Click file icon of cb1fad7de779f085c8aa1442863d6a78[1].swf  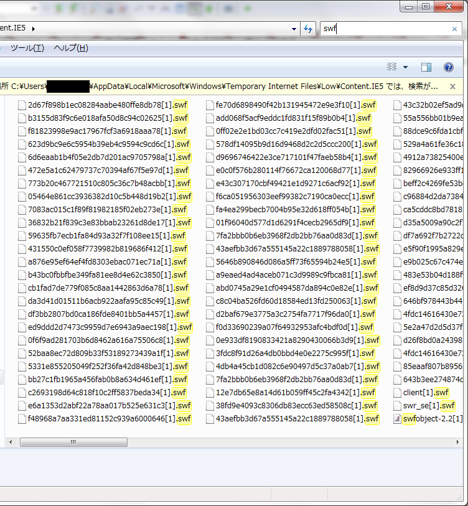point(22,288)
